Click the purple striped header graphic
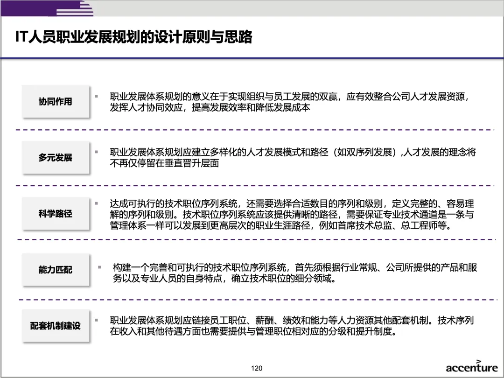Viewport: 504px width, 378px height. click(47, 8)
